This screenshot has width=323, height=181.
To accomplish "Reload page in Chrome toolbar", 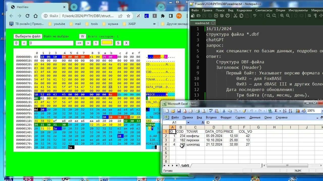I will tap(28, 16).
